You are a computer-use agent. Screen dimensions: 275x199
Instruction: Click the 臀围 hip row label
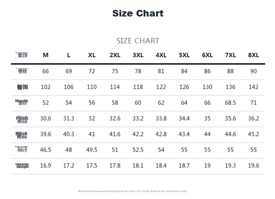coord(22,87)
